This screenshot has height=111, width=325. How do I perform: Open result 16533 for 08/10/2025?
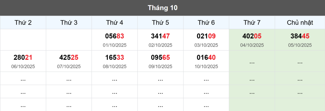(x=115, y=58)
